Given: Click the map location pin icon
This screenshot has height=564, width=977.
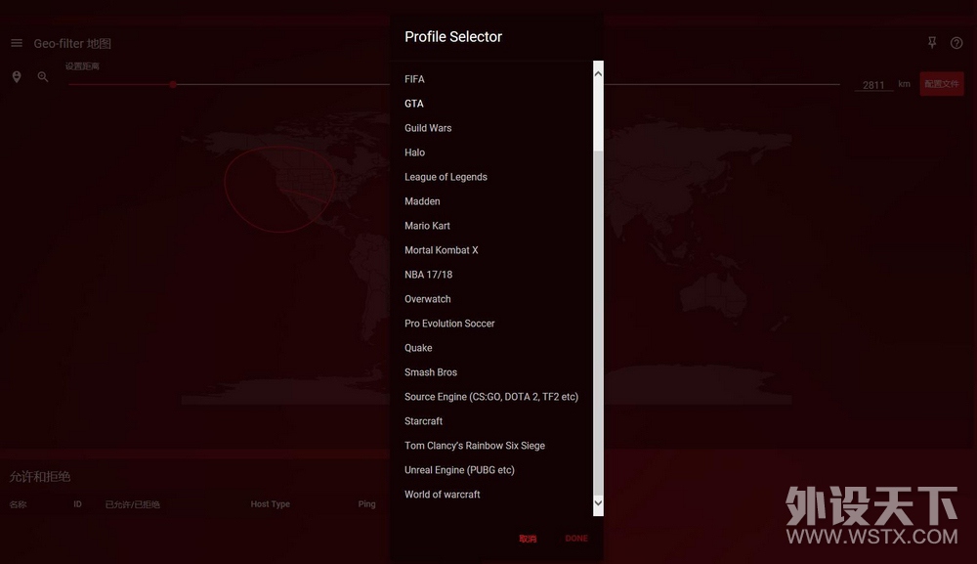Looking at the screenshot, I should coord(17,76).
